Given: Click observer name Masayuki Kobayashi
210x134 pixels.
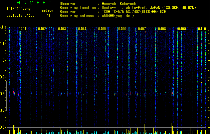Looking at the screenshot, I should click(x=120, y=4).
